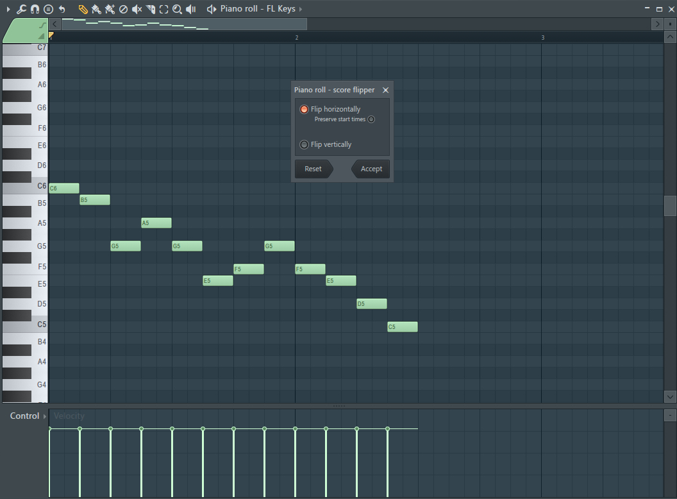Image resolution: width=677 pixels, height=499 pixels.
Task: Select the Slice tool
Action: tap(150, 9)
